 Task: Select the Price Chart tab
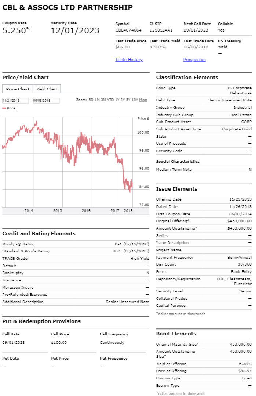[x=18, y=89]
